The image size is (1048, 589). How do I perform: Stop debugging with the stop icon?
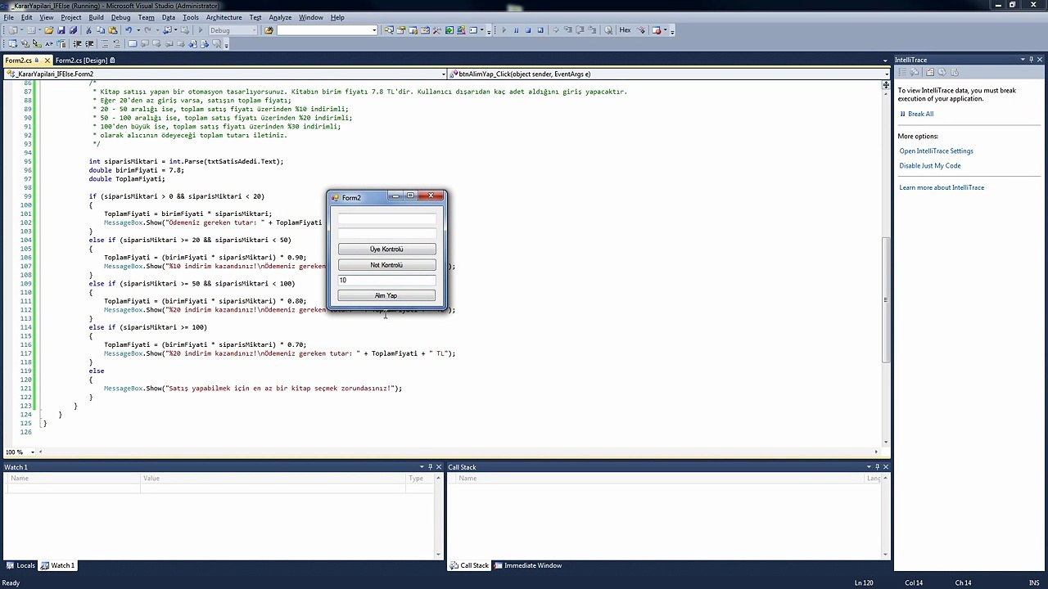[528, 30]
